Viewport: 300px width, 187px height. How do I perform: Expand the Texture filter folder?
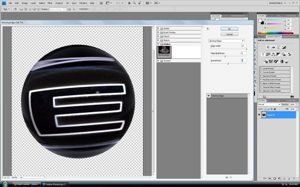158,60
